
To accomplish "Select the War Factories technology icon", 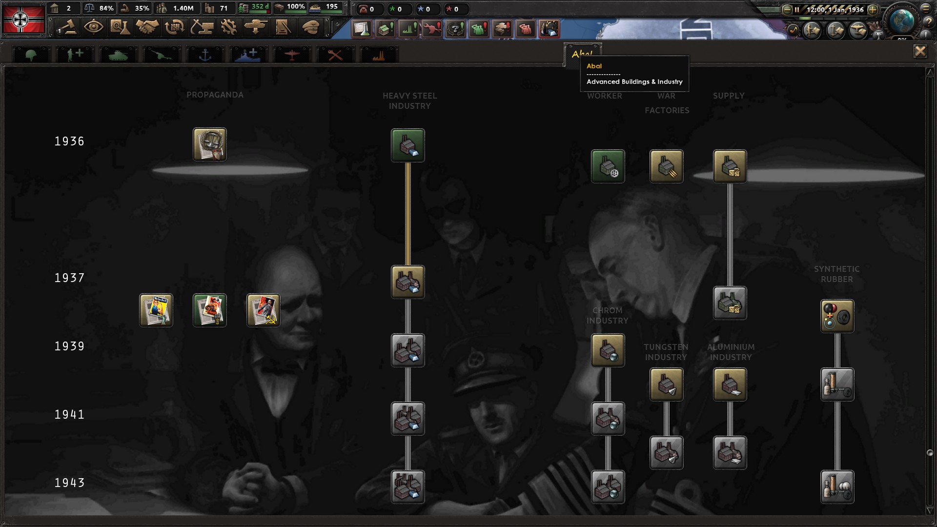I will pyautogui.click(x=667, y=166).
